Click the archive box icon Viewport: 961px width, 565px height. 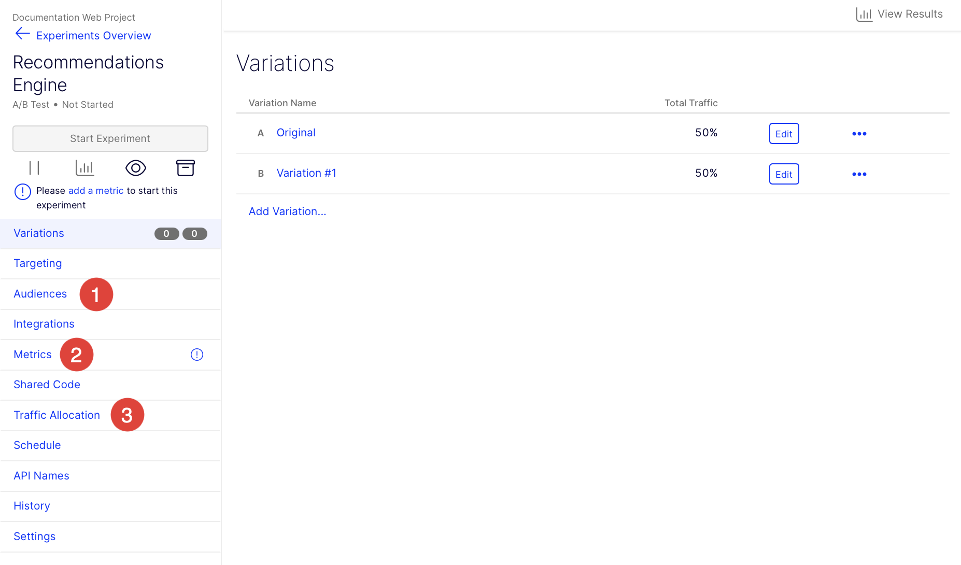(x=185, y=168)
